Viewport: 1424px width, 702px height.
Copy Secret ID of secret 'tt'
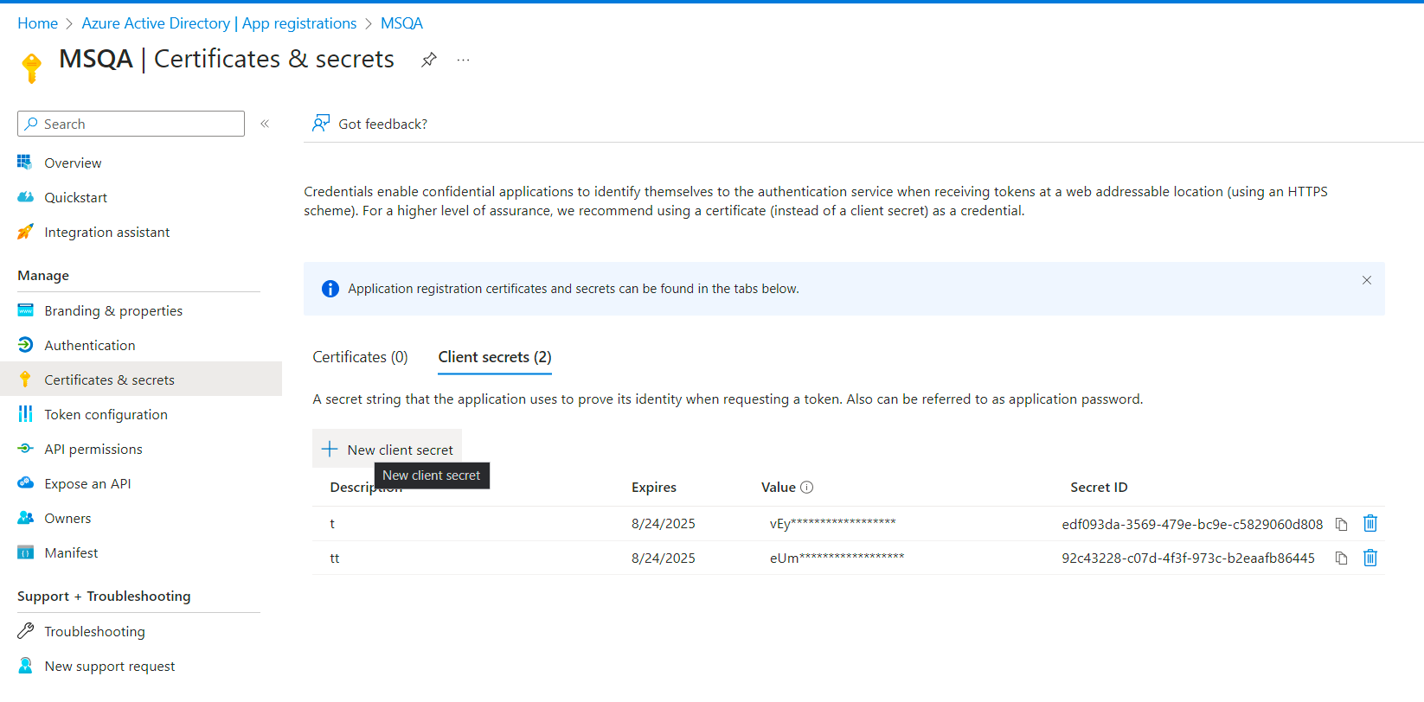[1342, 558]
